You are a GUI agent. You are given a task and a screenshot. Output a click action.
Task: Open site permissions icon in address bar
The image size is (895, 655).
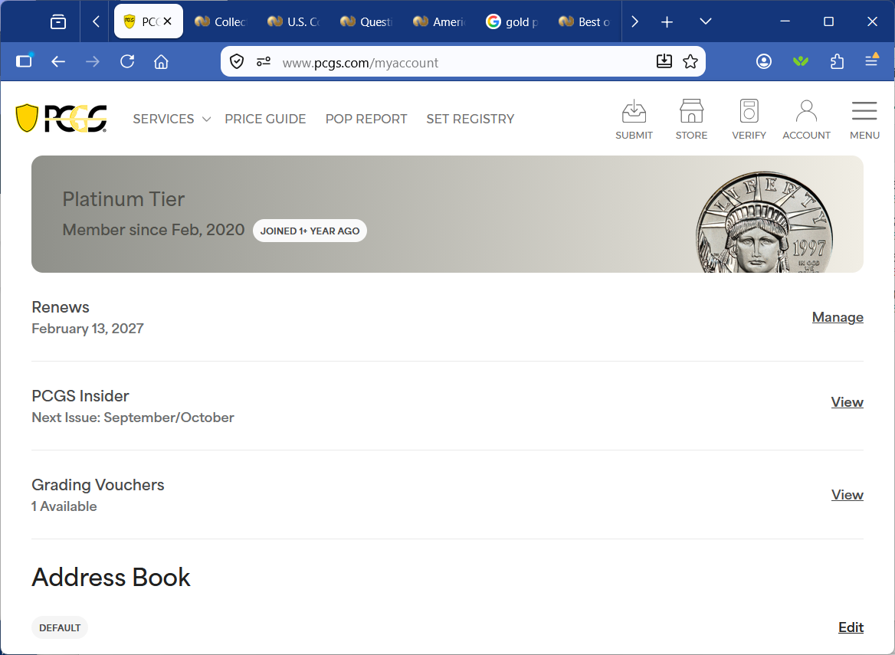[263, 61]
